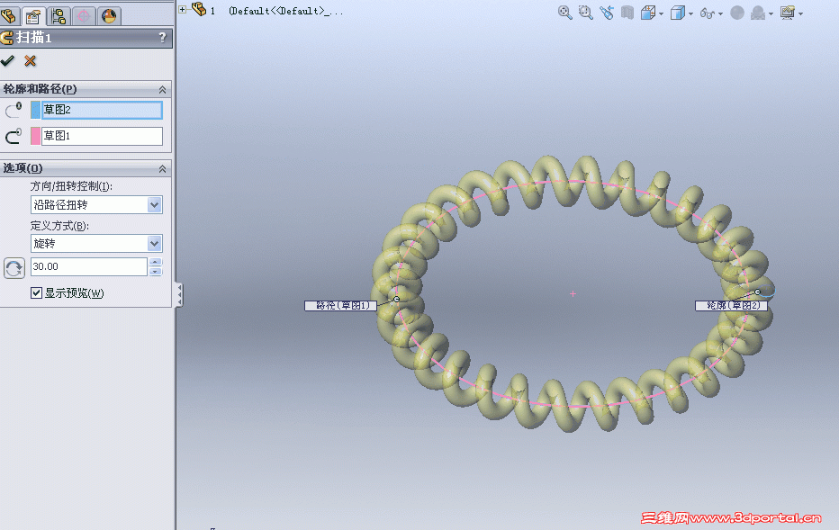Click the Zoom to Fit tool
This screenshot has height=530, width=839.
pos(564,13)
